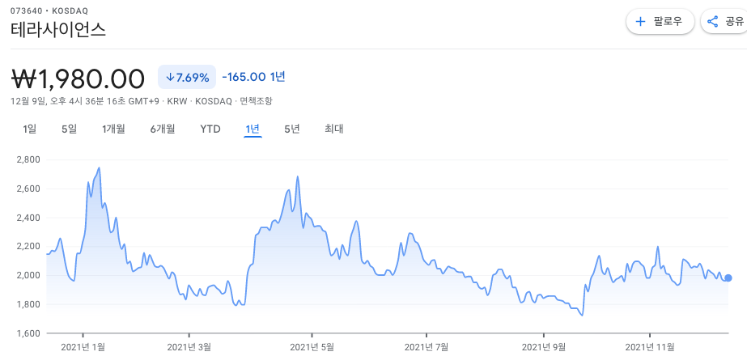Click the 2021년 3월 axis label
This screenshot has width=747, height=356.
[189, 347]
